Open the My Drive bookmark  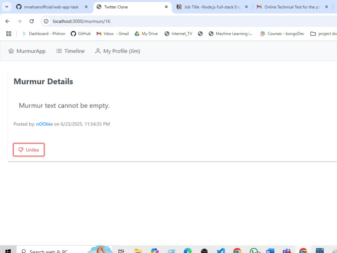[146, 33]
